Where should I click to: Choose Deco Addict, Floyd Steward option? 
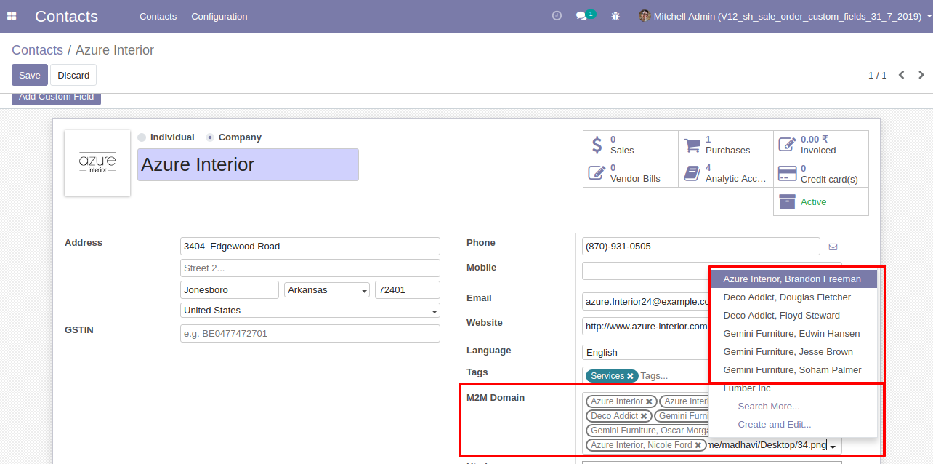tap(793, 316)
